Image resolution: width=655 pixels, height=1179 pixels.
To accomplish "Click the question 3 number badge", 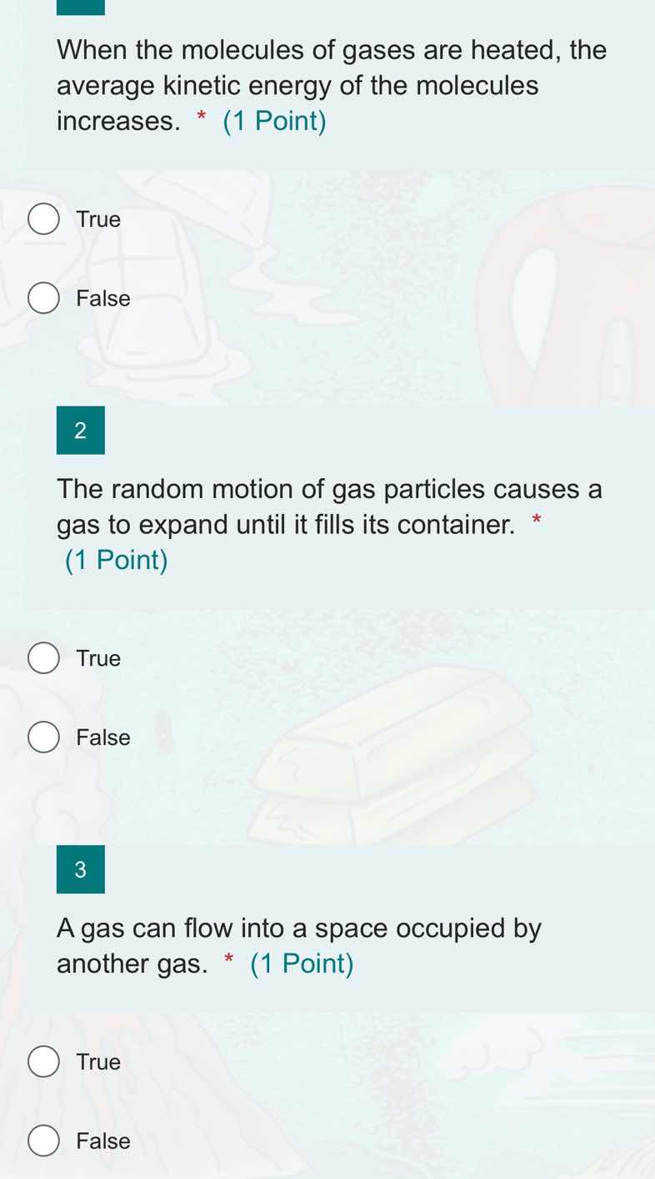I will 80,869.
